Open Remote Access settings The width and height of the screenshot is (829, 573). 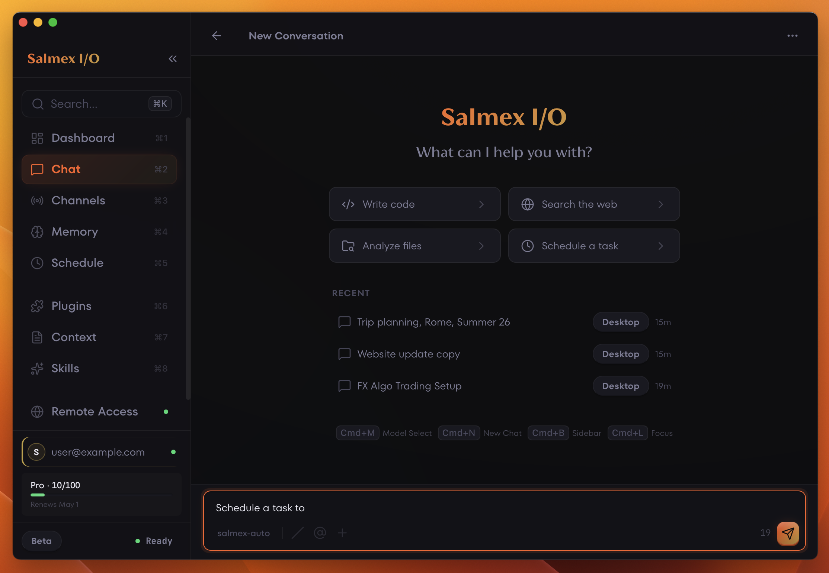click(x=99, y=411)
